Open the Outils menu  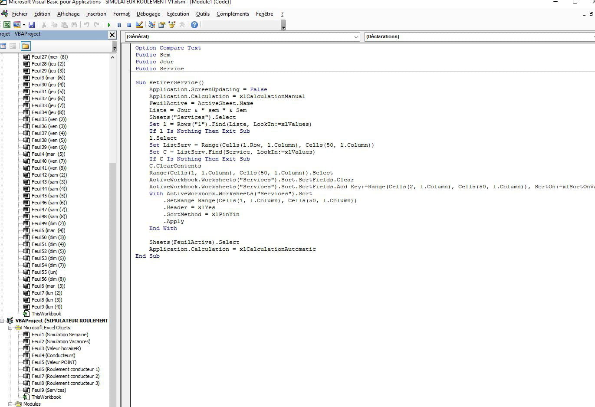coord(203,14)
